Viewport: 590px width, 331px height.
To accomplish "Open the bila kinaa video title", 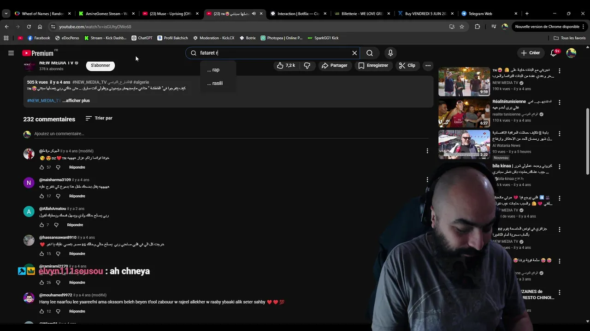I will click(522, 169).
